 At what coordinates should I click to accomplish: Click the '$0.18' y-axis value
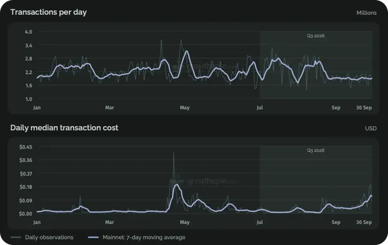coord(26,187)
